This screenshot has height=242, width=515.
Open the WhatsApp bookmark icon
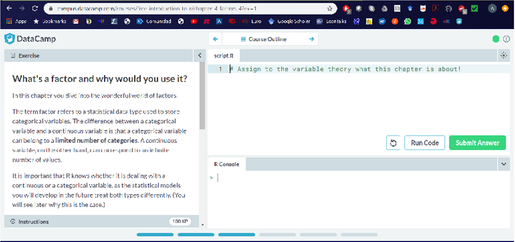pyautogui.click(x=407, y=21)
